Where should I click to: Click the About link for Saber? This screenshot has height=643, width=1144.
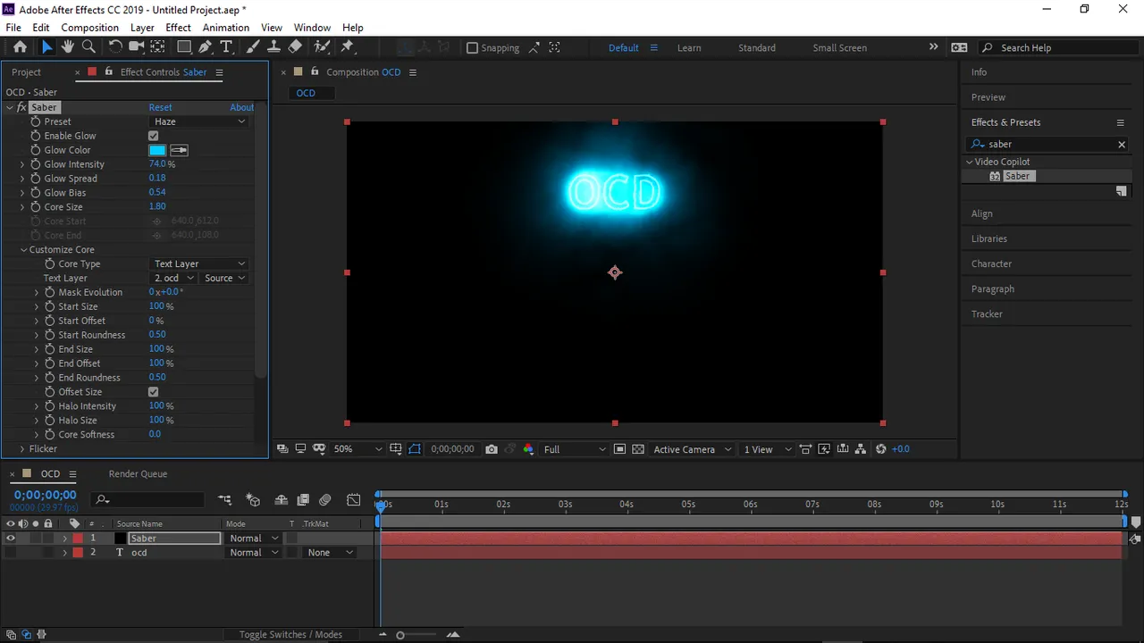[241, 107]
